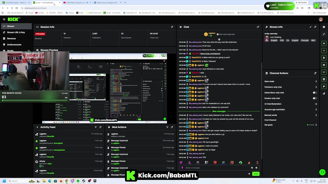
Task: Click the Just Chatting category thumbnail
Action: tap(267, 39)
